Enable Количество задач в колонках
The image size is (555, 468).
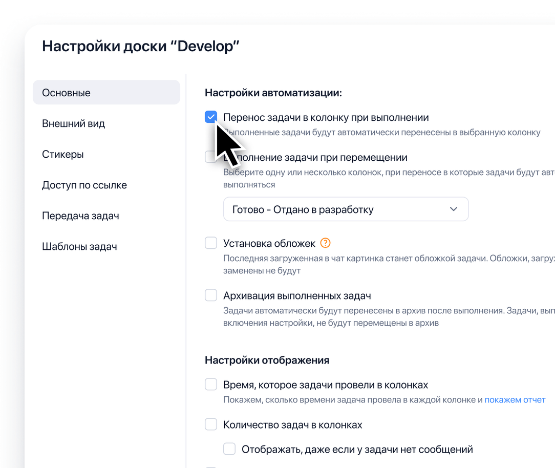click(211, 424)
